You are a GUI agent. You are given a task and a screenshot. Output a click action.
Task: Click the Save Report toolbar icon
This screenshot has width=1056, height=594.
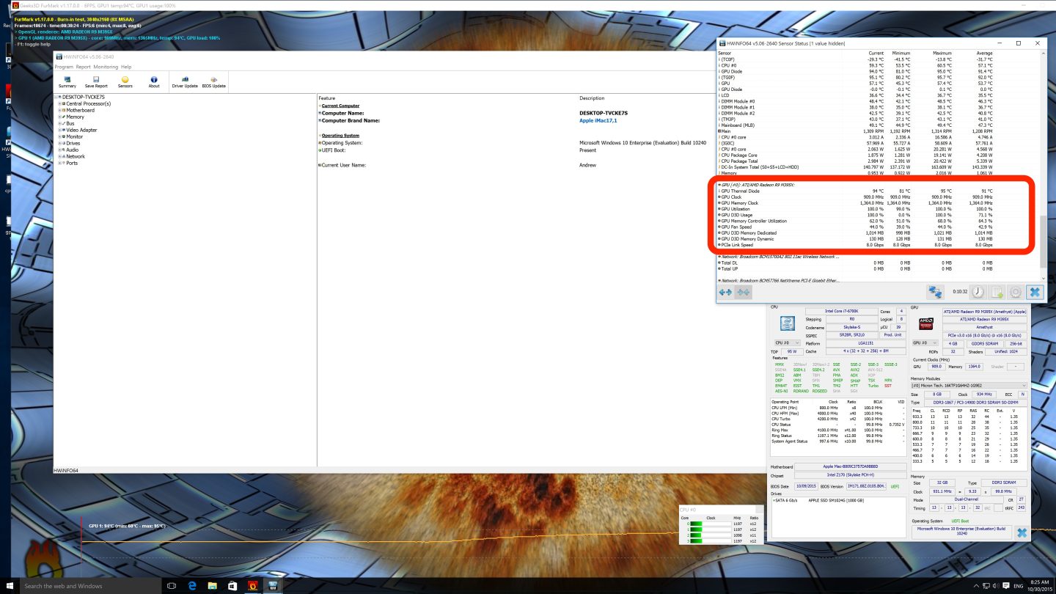96,81
